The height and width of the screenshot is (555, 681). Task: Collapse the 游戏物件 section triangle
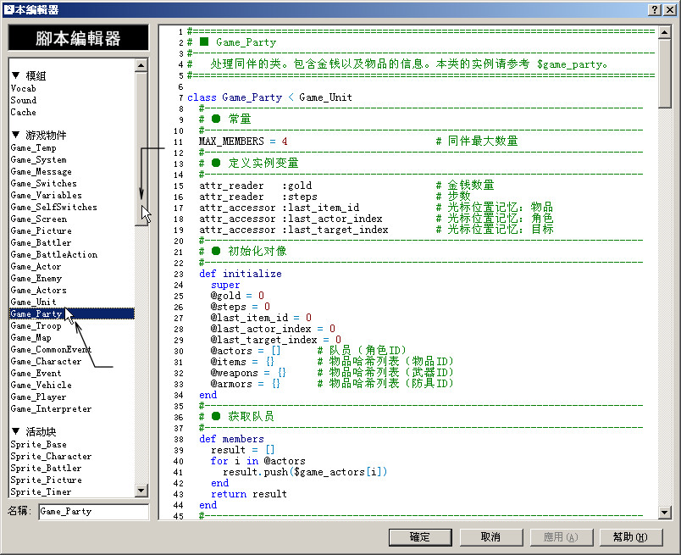15,134
